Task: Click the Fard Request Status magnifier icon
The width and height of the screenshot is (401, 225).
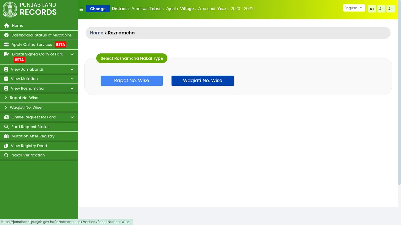Action: pyautogui.click(x=6, y=127)
